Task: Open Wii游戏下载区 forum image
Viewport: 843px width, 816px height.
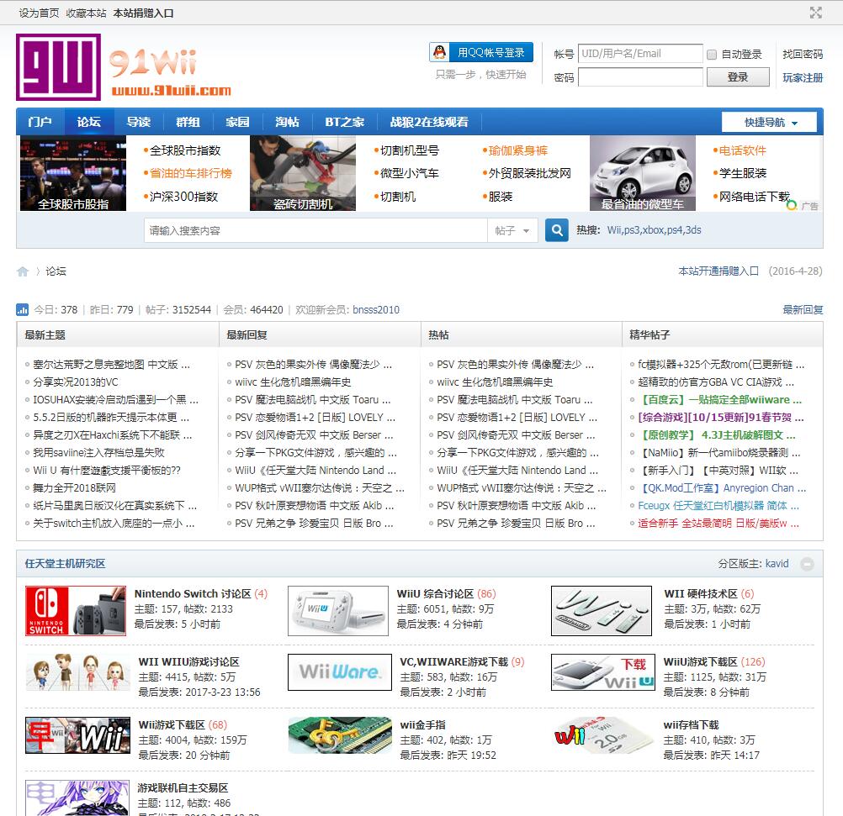Action: (x=77, y=735)
